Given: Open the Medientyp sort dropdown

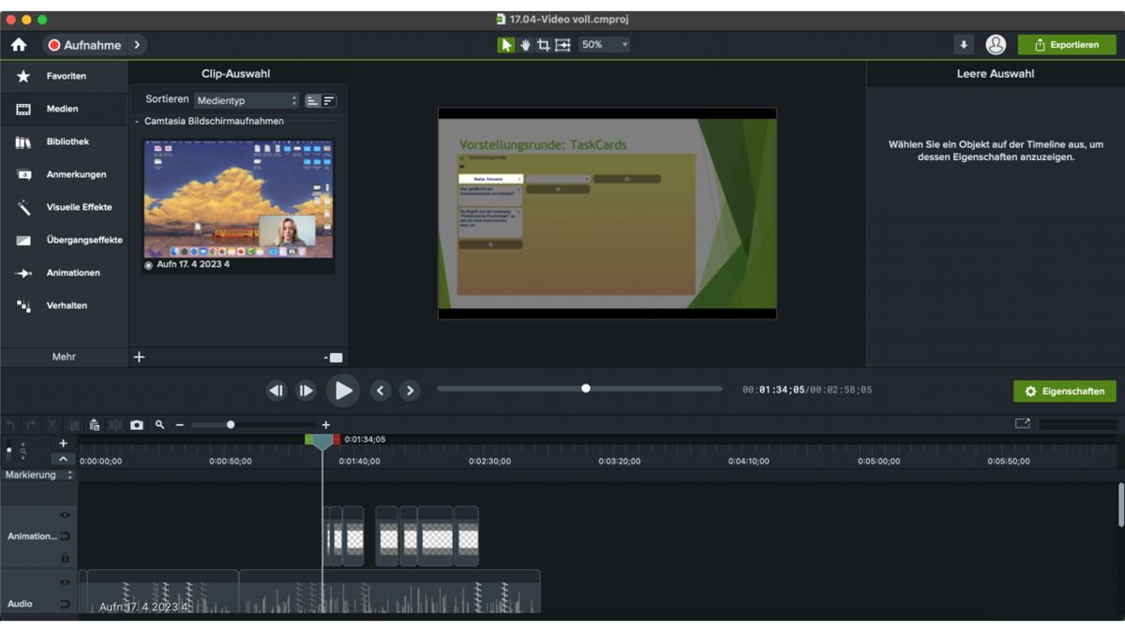Looking at the screenshot, I should [247, 100].
